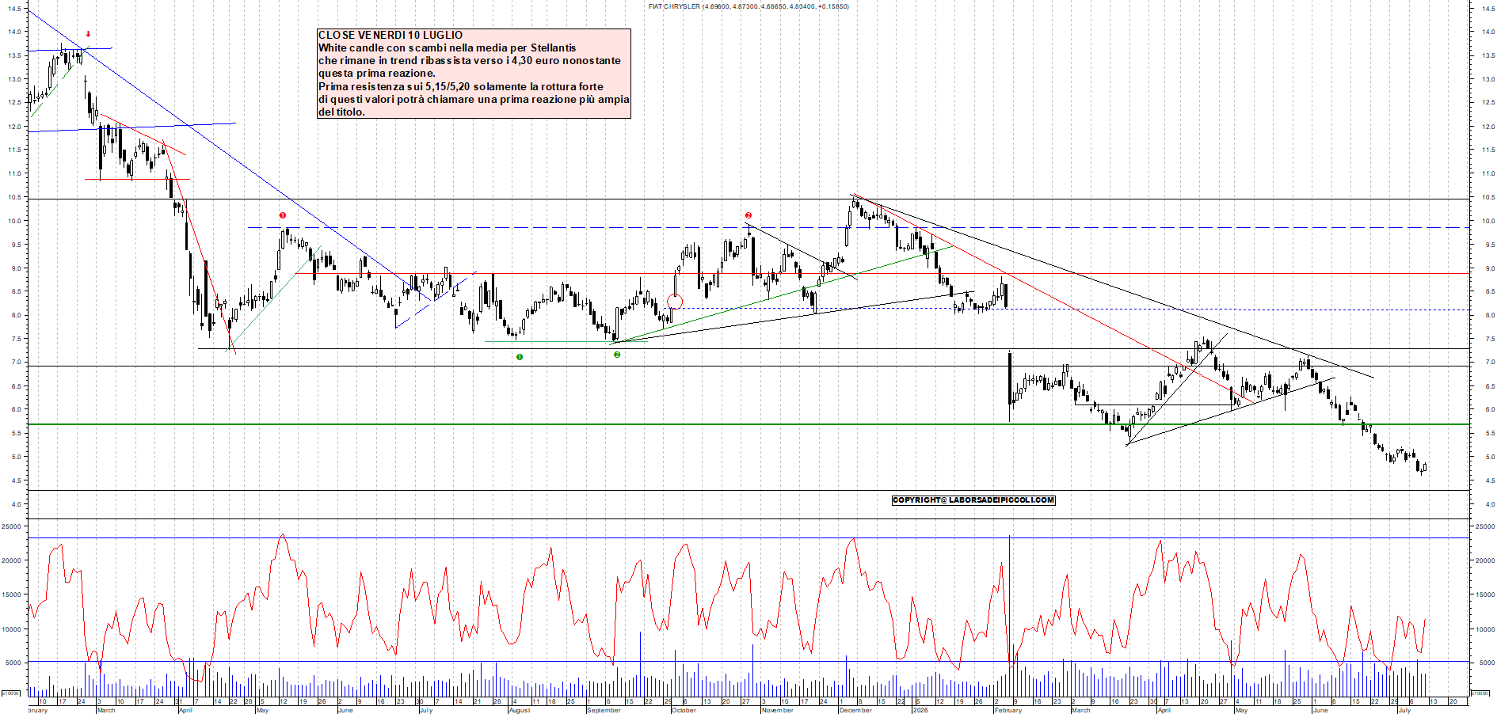Click the small red down arrow marker
The image size is (1497, 714).
pyautogui.click(x=88, y=34)
